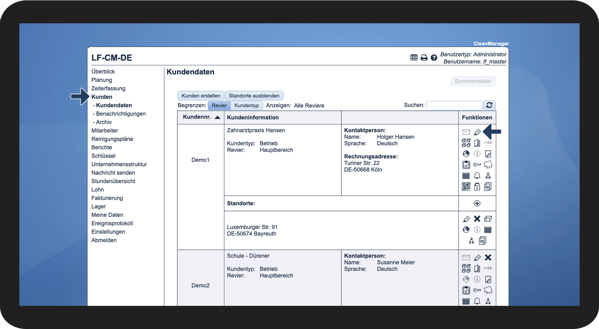Sort by Kundennr. using the column arrow
The image size is (599, 329).
[218, 117]
